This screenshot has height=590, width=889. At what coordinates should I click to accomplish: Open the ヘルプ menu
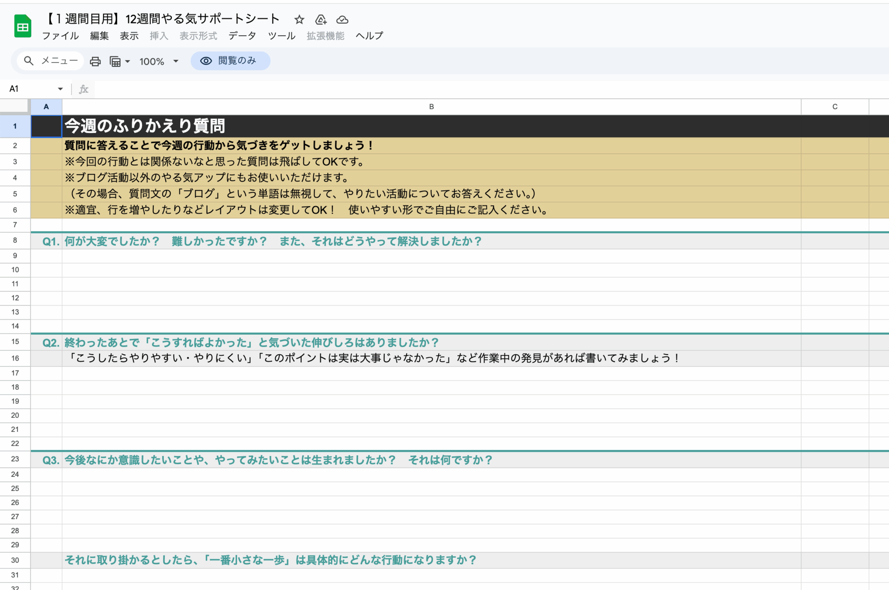point(369,36)
